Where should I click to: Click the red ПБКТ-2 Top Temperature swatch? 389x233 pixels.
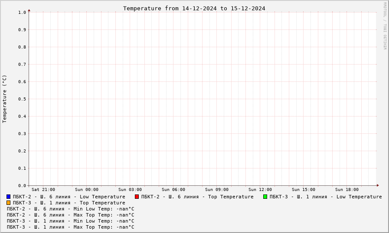pos(137,197)
